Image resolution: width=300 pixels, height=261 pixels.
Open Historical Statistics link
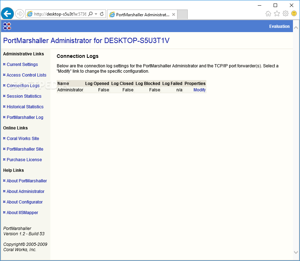25,107
